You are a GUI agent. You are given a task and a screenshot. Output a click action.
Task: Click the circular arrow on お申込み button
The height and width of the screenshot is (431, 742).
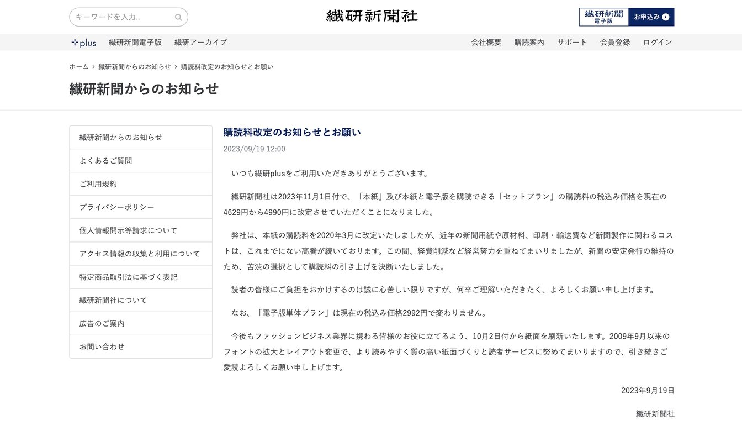pyautogui.click(x=665, y=17)
